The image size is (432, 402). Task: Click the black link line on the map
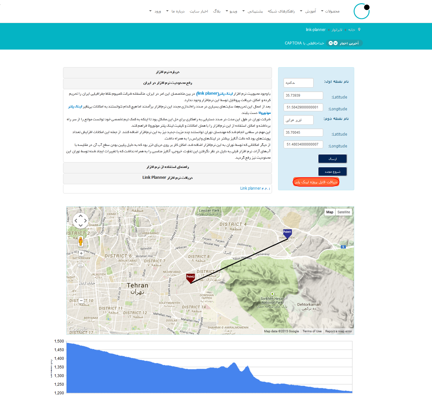(238, 261)
